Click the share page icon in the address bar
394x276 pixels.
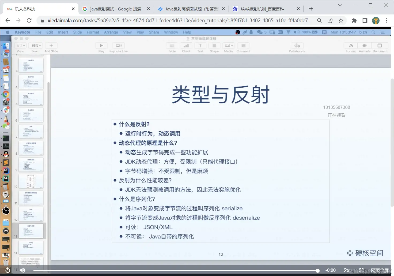(x=330, y=20)
